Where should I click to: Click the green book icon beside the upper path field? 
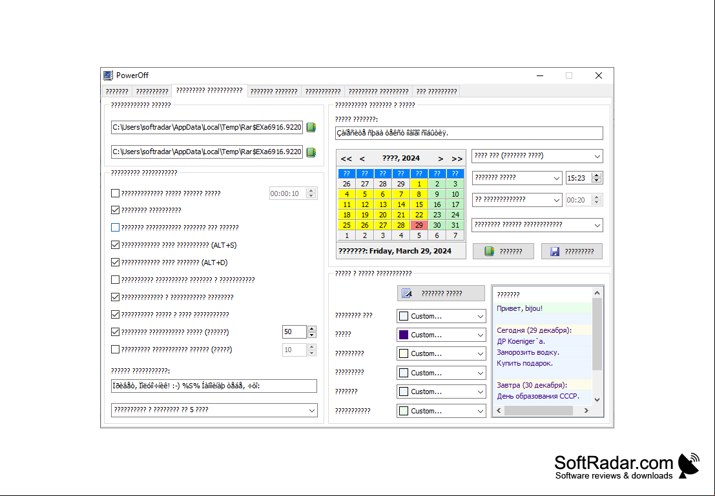coord(311,128)
